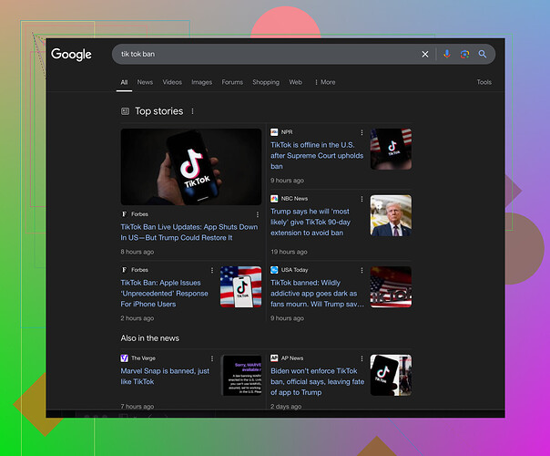Click the magnifier search icon
550x456 pixels.
click(x=483, y=54)
